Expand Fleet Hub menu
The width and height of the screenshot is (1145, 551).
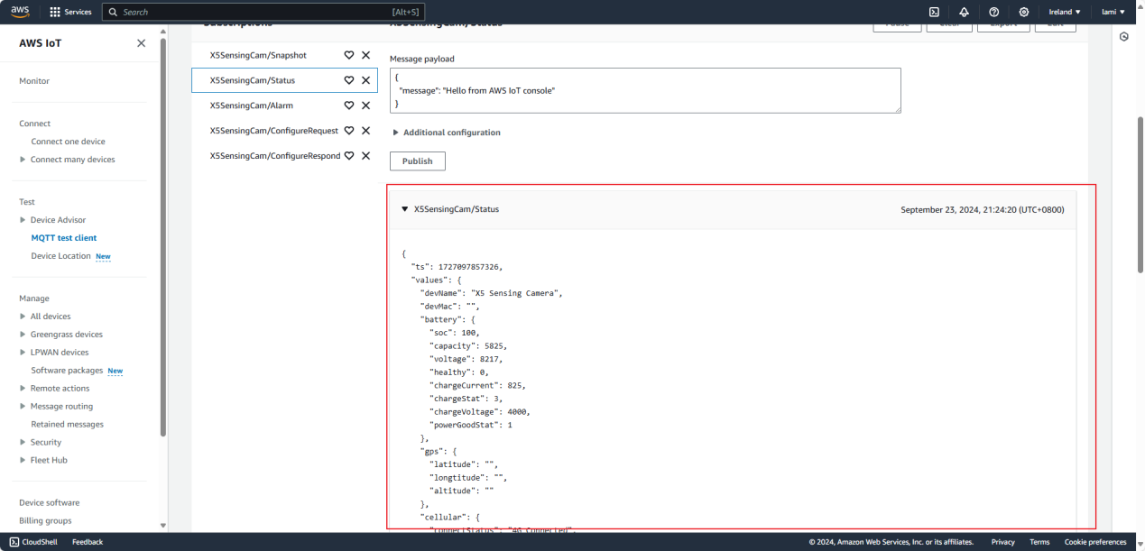tap(23, 461)
